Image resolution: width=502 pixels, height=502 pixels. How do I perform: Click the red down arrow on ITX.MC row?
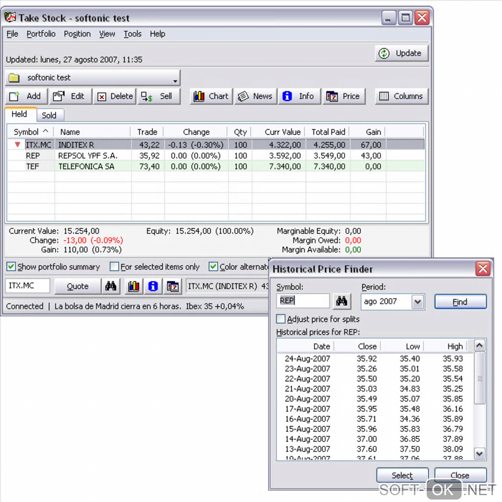click(x=18, y=145)
